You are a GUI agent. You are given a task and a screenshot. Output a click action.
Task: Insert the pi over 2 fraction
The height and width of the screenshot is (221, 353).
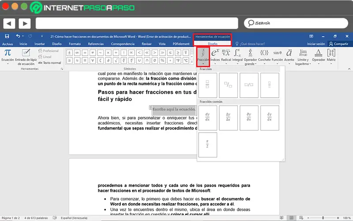click(207, 145)
